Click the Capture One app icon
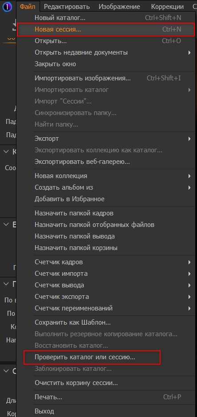197x417 pixels. pos(7,7)
